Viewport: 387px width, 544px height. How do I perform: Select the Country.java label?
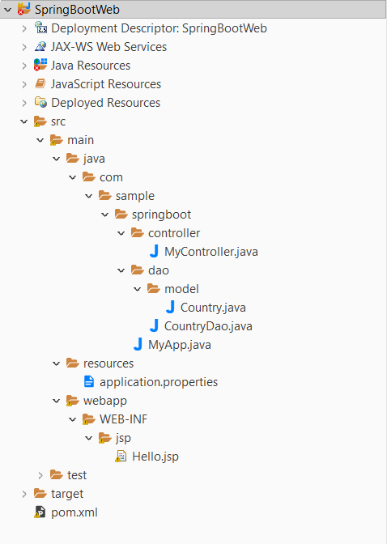pyautogui.click(x=213, y=308)
